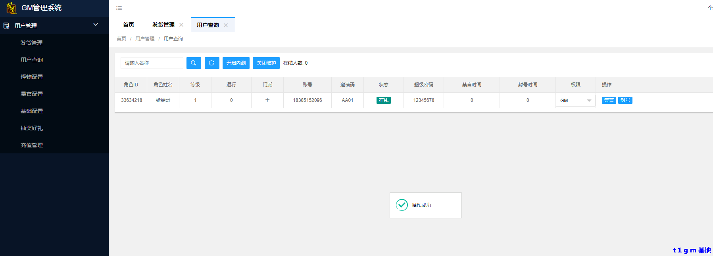Open 充值管理 in the sidebar

pyautogui.click(x=32, y=145)
